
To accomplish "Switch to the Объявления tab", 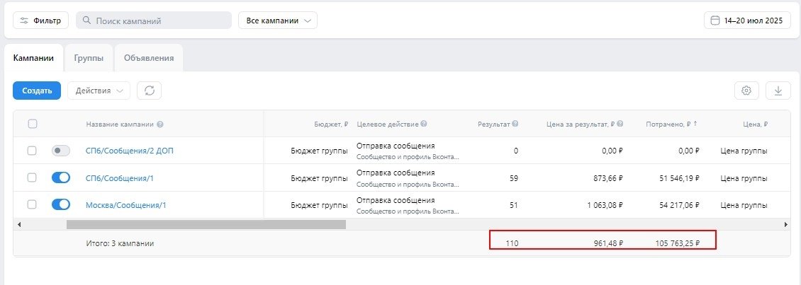I will pos(149,58).
